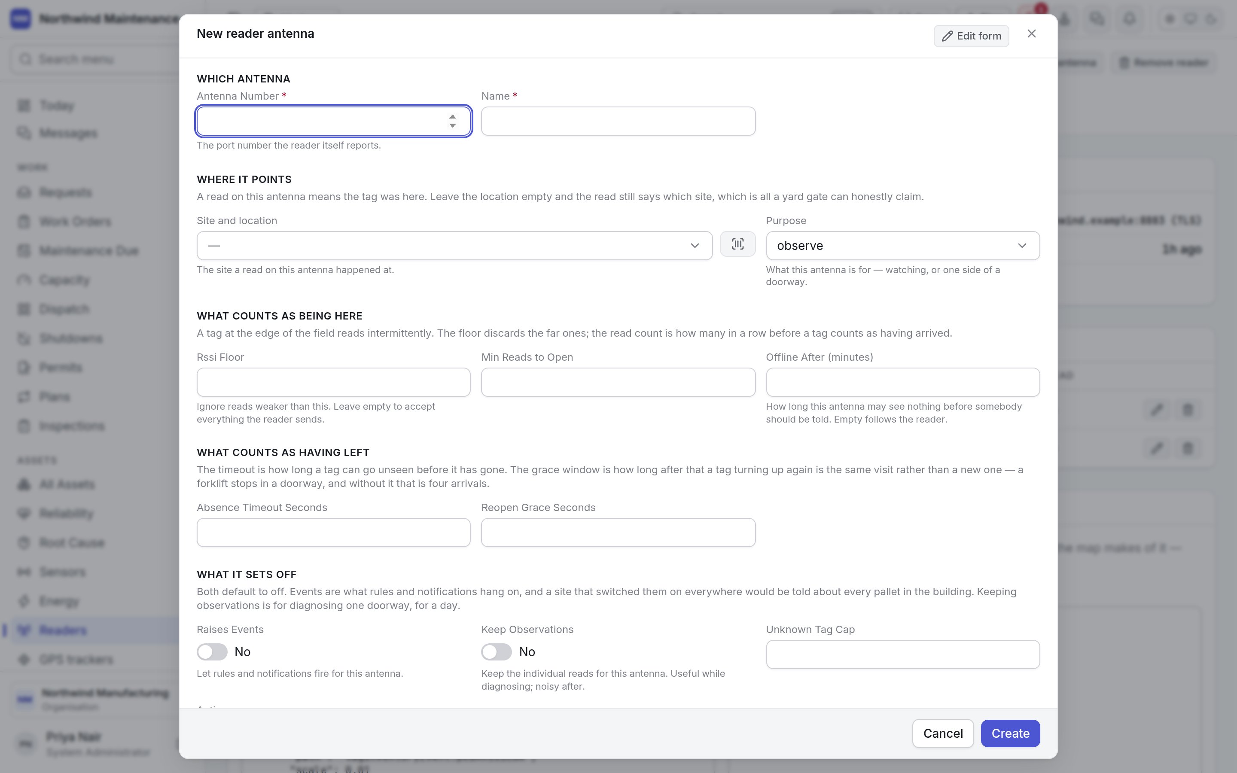
Task: Click the Reopen Grace Seconds field
Action: point(618,533)
